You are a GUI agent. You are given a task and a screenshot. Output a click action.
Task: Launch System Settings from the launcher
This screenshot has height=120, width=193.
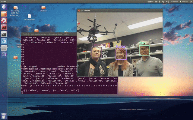click(x=4, y=20)
